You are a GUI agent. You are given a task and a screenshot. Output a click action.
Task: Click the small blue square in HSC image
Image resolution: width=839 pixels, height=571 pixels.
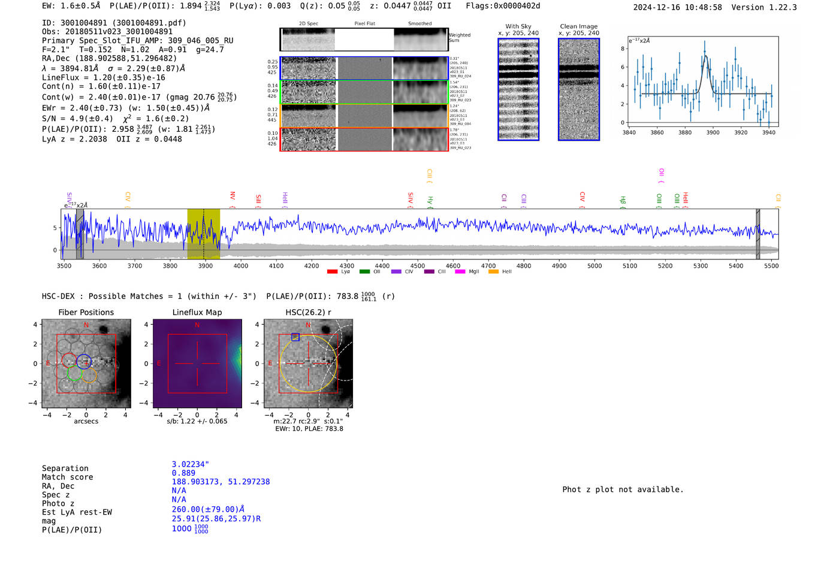(295, 337)
